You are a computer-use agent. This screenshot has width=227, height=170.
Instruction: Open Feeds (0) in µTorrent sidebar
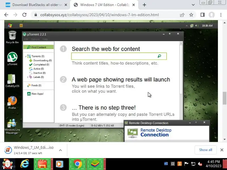(36, 86)
